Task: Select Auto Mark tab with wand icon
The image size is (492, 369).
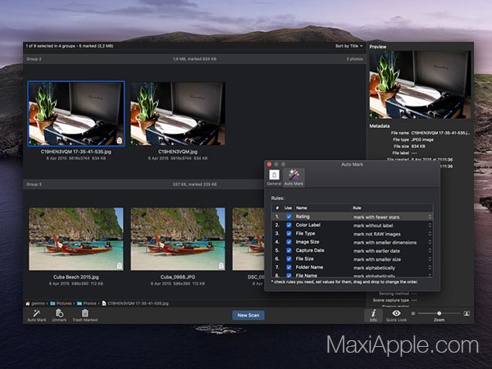Action: tap(294, 178)
